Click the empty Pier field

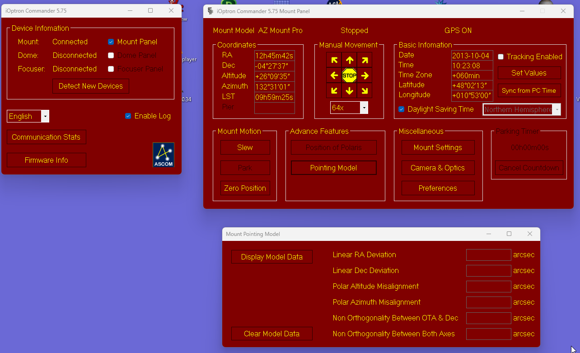(x=275, y=108)
